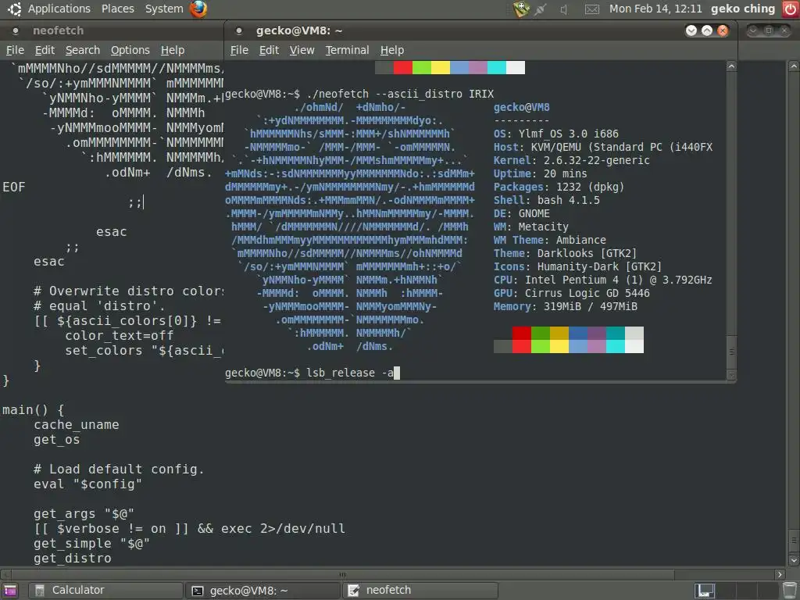Image resolution: width=800 pixels, height=600 pixels.
Task: Open Help menu in the terminal window
Action: 392,50
